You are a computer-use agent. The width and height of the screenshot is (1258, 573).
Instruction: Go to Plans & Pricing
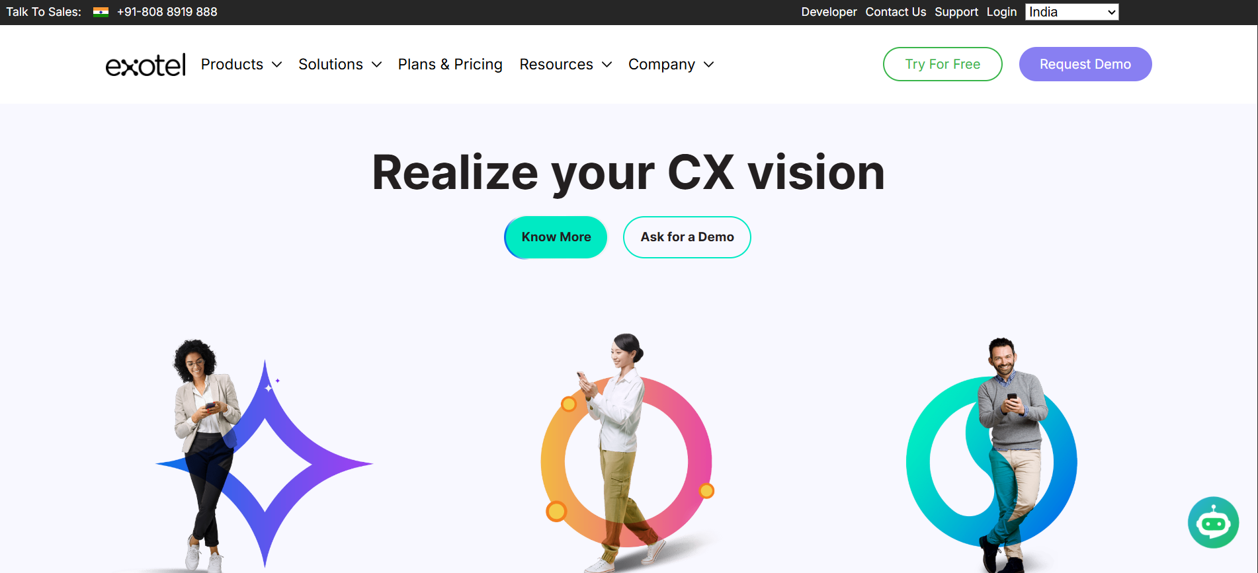pyautogui.click(x=450, y=64)
